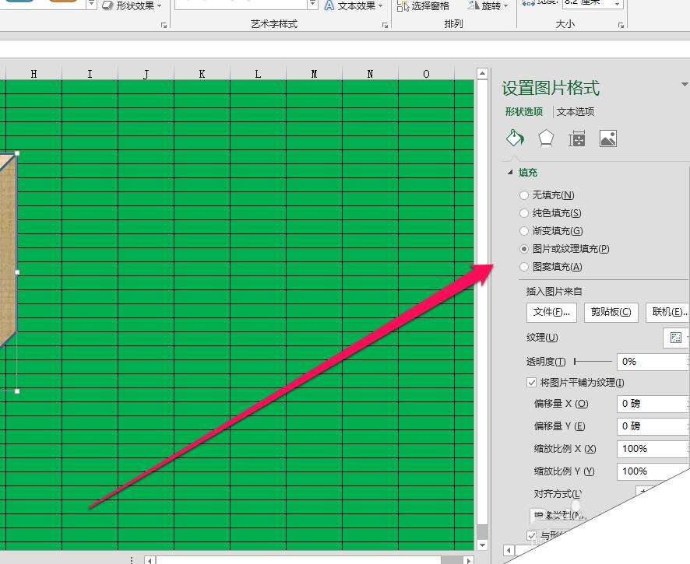Expand the WordArt styles gallery arrow
This screenshot has height=564, width=690.
tap(312, 5)
